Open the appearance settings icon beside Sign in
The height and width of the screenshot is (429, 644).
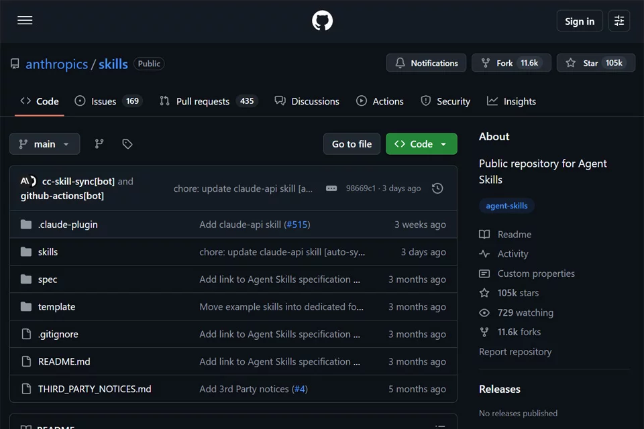tap(619, 21)
